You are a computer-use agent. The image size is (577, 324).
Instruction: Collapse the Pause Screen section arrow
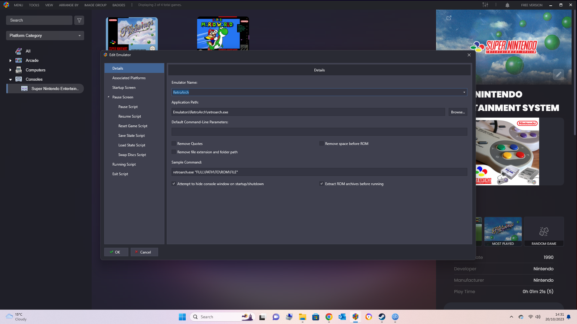(x=108, y=97)
